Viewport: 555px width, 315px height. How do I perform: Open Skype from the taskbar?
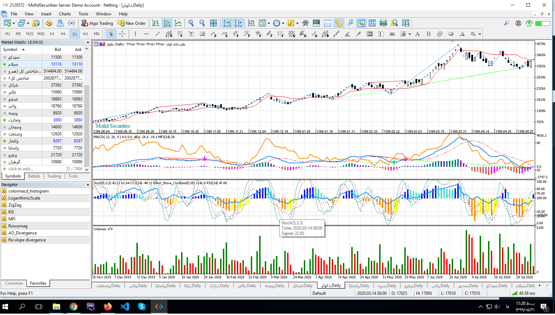pos(142,307)
